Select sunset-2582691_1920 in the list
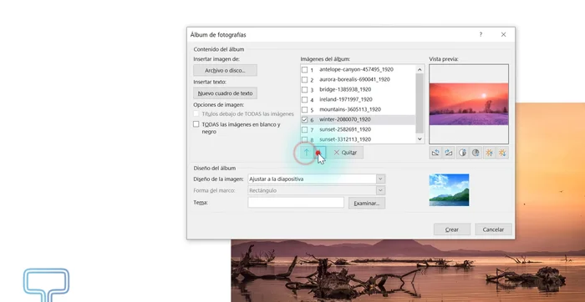This screenshot has height=302, width=585. (x=345, y=129)
